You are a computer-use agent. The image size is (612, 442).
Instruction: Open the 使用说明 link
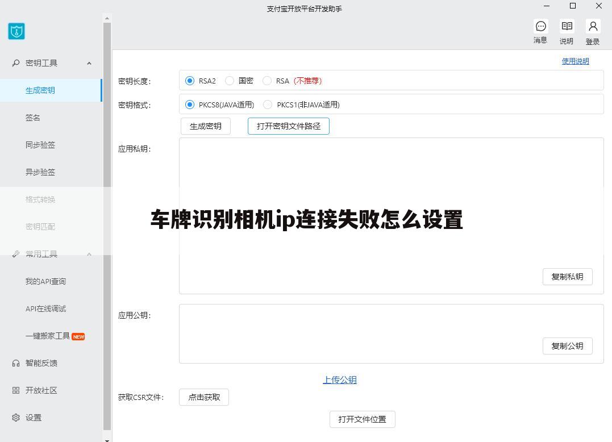[575, 61]
